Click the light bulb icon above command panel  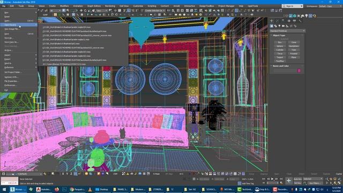coord(307,16)
